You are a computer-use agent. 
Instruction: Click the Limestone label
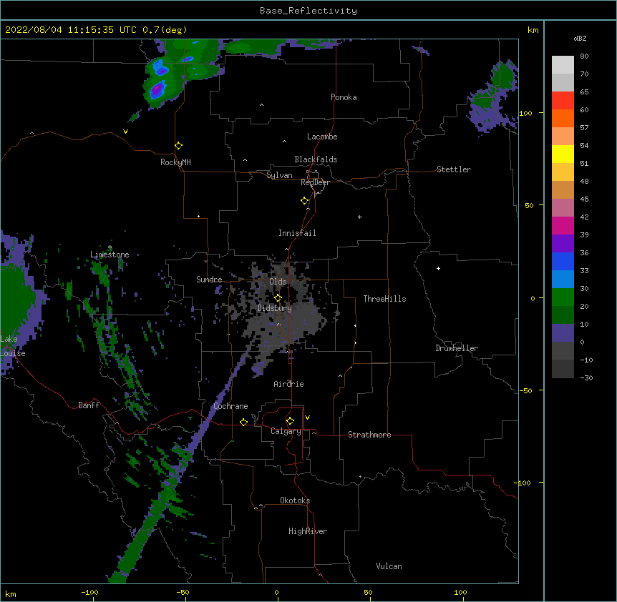click(110, 255)
